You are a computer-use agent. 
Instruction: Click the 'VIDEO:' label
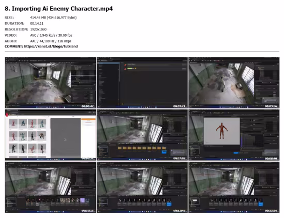(11, 35)
